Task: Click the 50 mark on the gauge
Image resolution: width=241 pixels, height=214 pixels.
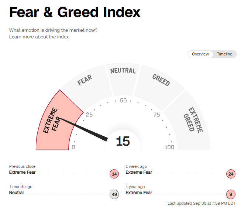Action: click(123, 101)
